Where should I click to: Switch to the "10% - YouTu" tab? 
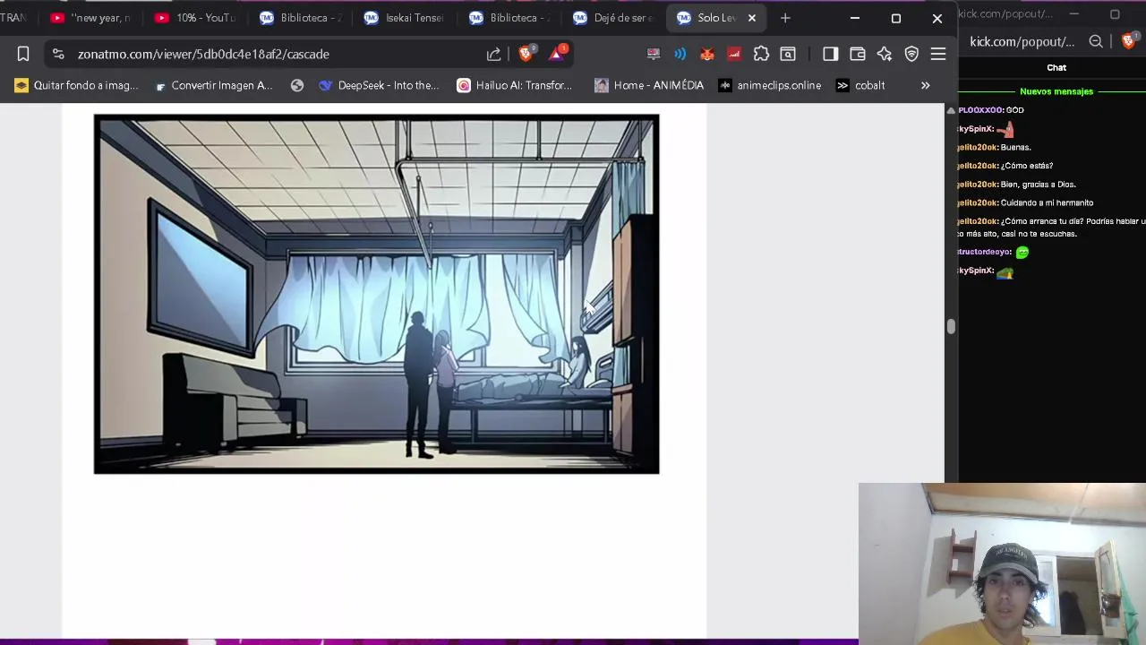tap(195, 18)
